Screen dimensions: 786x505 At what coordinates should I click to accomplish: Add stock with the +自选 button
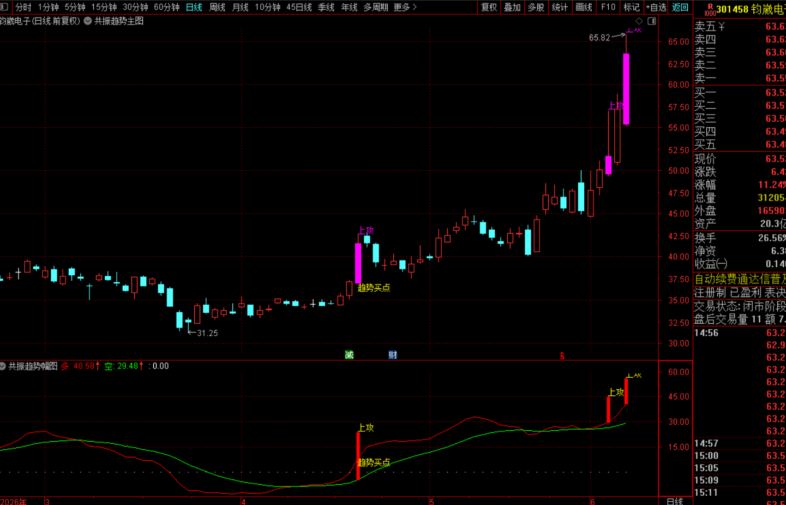[x=656, y=7]
